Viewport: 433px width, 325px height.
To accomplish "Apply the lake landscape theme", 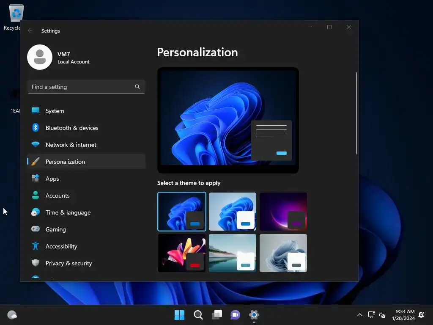I will [x=233, y=253].
